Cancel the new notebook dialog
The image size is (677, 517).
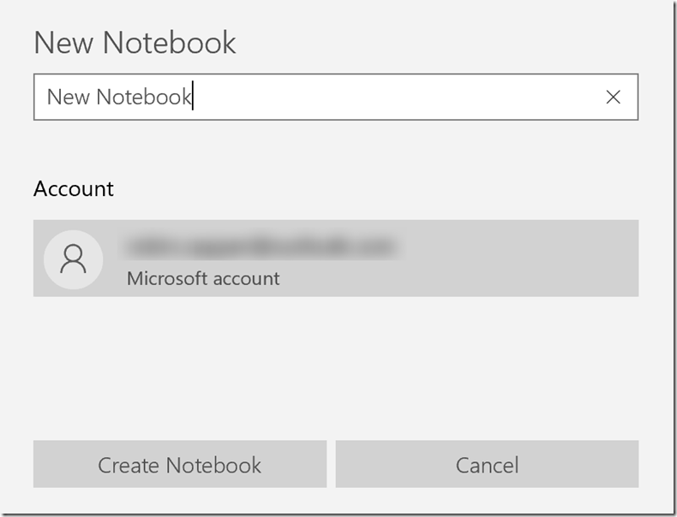point(487,465)
